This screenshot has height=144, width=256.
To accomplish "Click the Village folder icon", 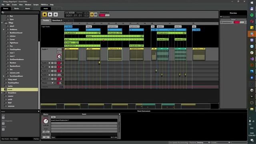I will (6, 23).
